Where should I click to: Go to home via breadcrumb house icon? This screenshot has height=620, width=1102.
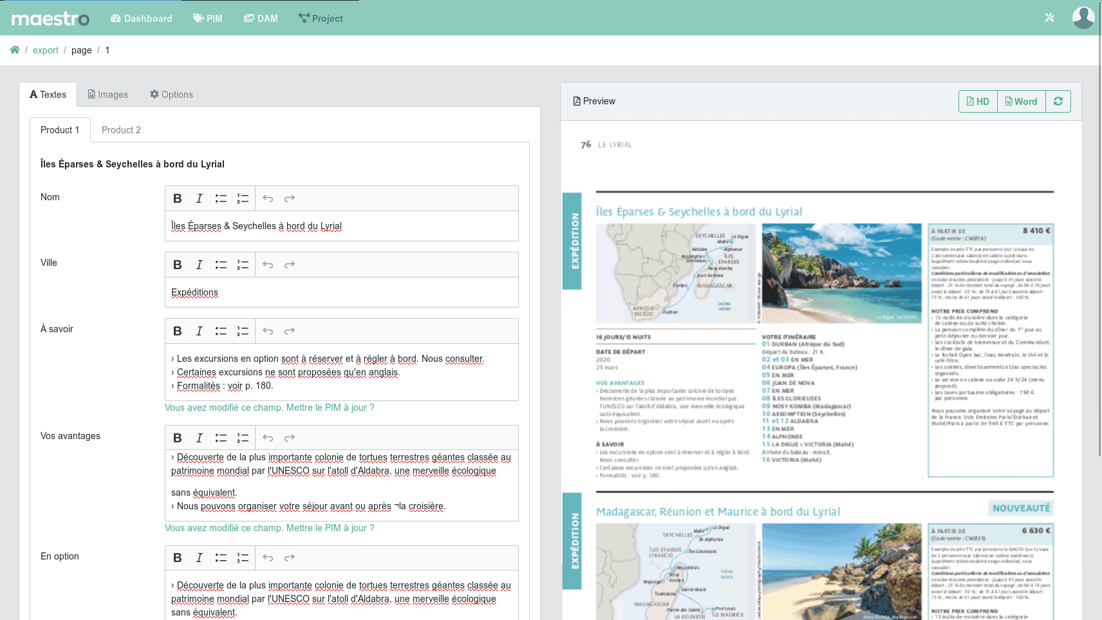pos(15,50)
